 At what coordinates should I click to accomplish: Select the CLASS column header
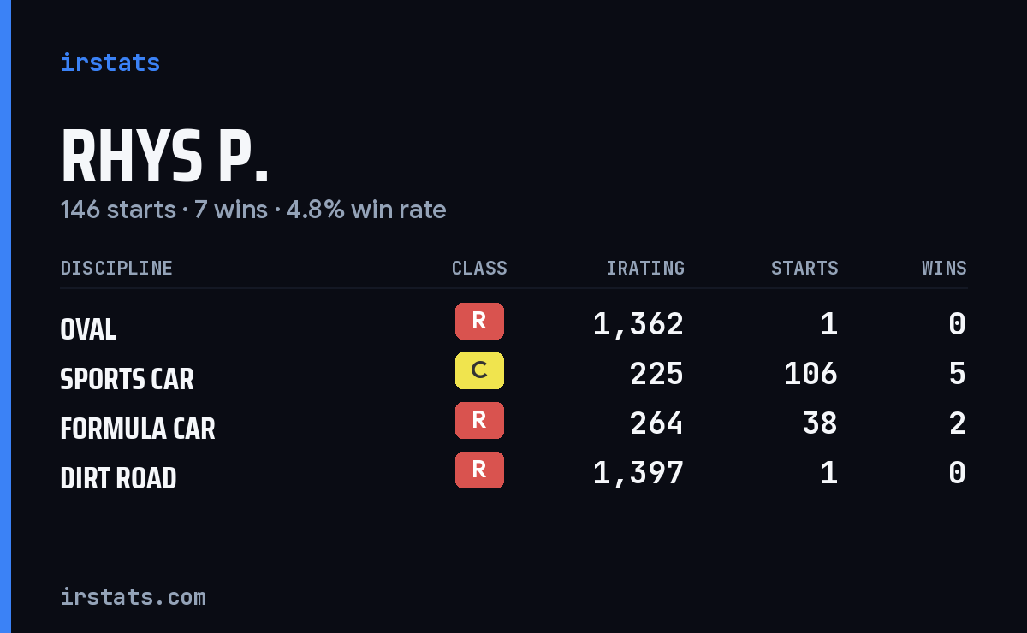point(479,268)
